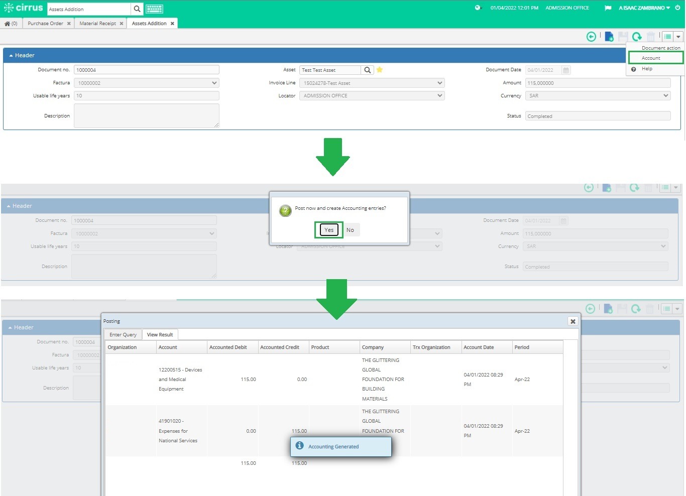Open the Invoice Line dropdown showing 15024278-Test Asset
Screen dimensions: 686x496
pyautogui.click(x=372, y=83)
